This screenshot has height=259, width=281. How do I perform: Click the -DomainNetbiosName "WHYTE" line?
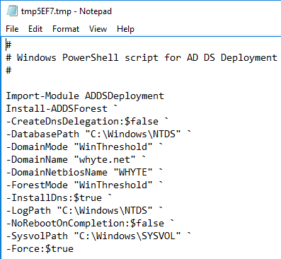tap(84, 172)
